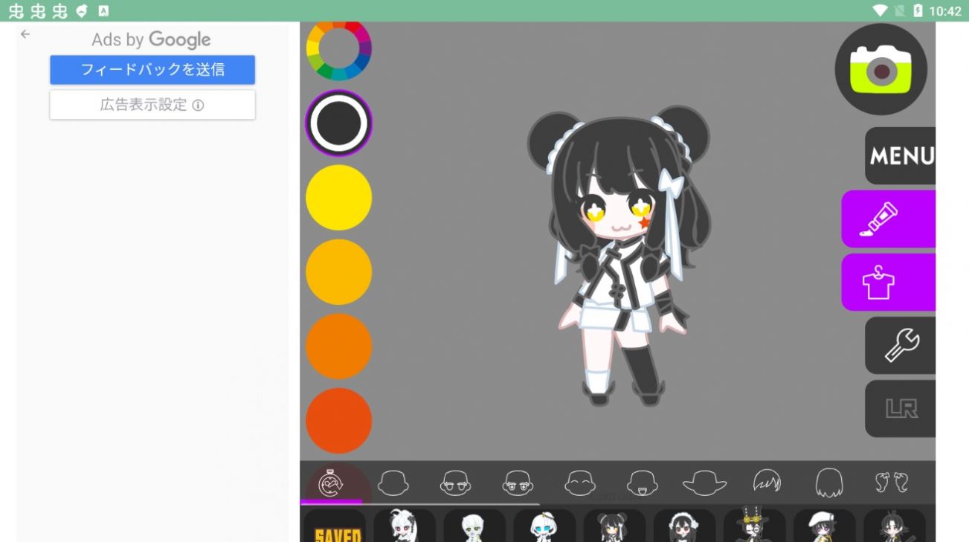The image size is (969, 542).
Task: Switch to the blank head shape tab
Action: pyautogui.click(x=393, y=483)
